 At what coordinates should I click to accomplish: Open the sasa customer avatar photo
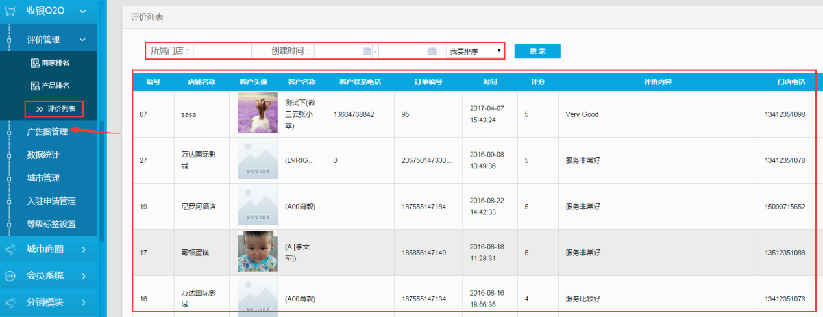pos(258,114)
